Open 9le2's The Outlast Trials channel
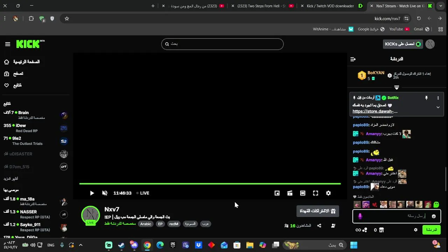 35,141
